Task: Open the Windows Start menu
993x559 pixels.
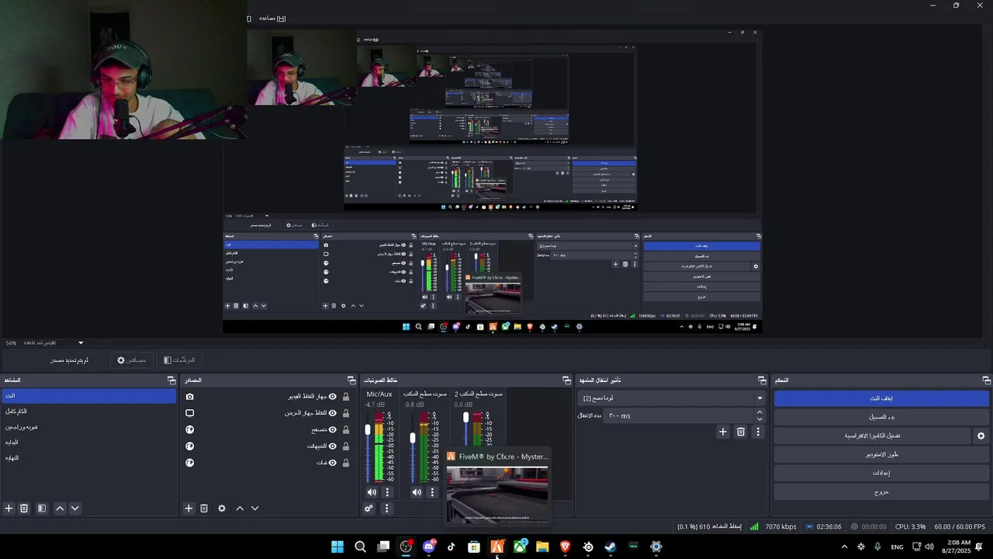Action: click(x=337, y=547)
